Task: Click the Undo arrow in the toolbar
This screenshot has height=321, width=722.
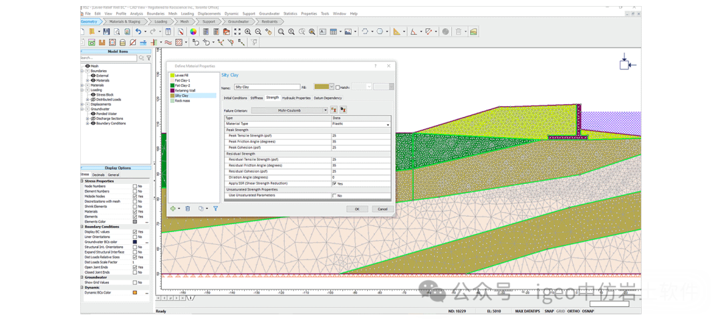Action: 138,31
